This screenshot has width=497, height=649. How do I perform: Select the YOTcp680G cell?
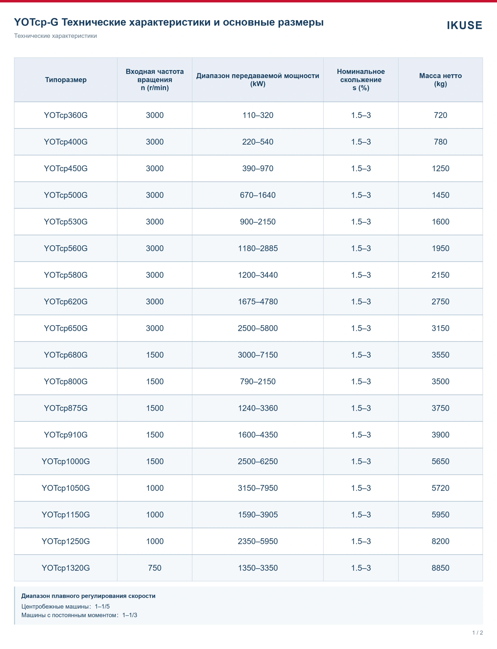point(66,355)
